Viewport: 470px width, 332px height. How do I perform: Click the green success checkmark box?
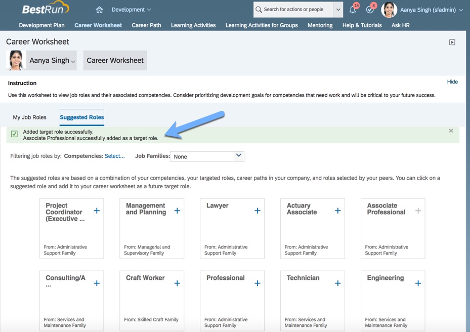[x=14, y=134]
